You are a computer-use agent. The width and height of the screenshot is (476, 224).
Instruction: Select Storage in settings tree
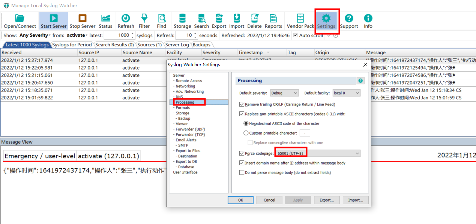click(182, 113)
